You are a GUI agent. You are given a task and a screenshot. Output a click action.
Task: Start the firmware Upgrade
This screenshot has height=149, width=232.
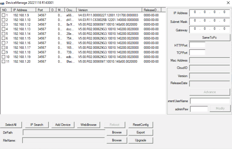140,140
